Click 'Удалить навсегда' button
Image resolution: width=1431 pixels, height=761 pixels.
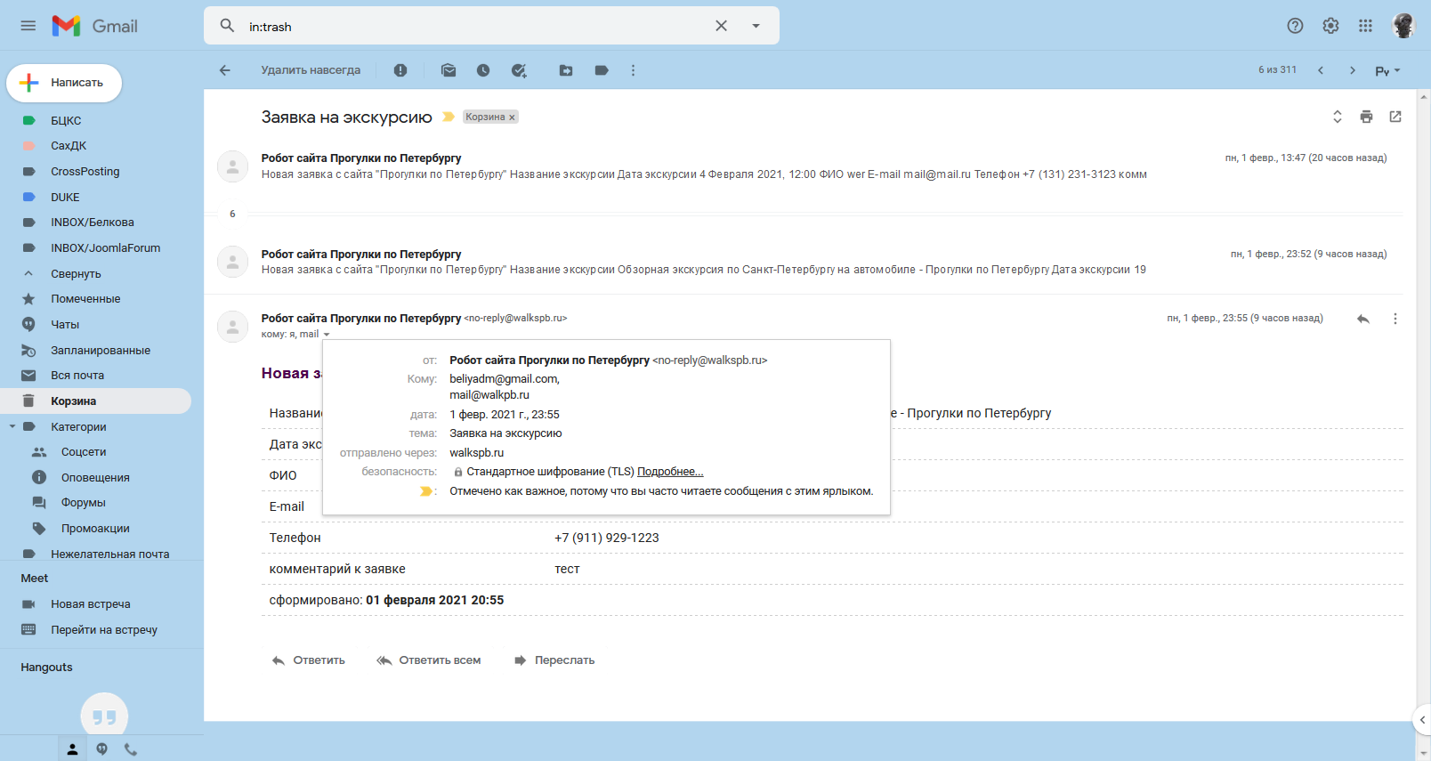tap(311, 70)
